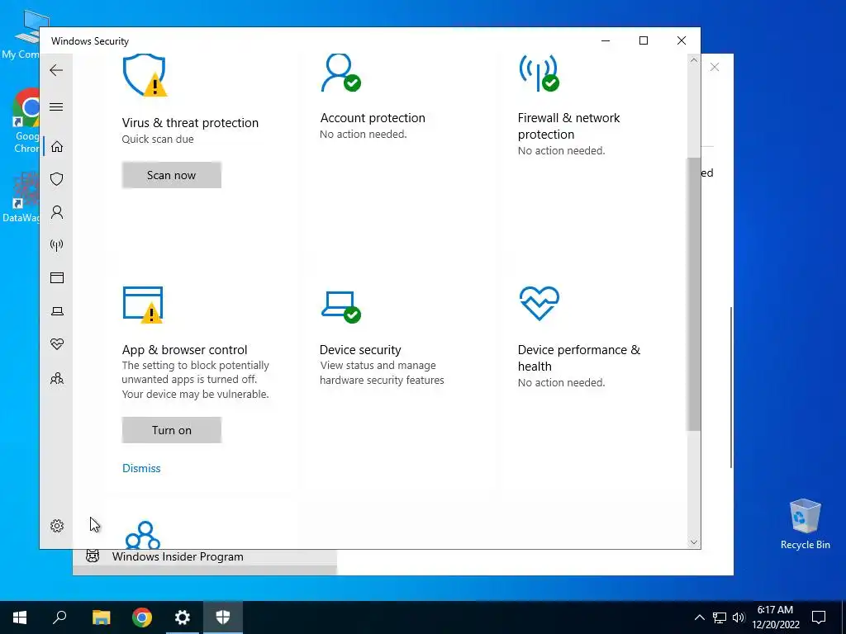Close the background Settings window
The image size is (846, 634).
point(715,68)
